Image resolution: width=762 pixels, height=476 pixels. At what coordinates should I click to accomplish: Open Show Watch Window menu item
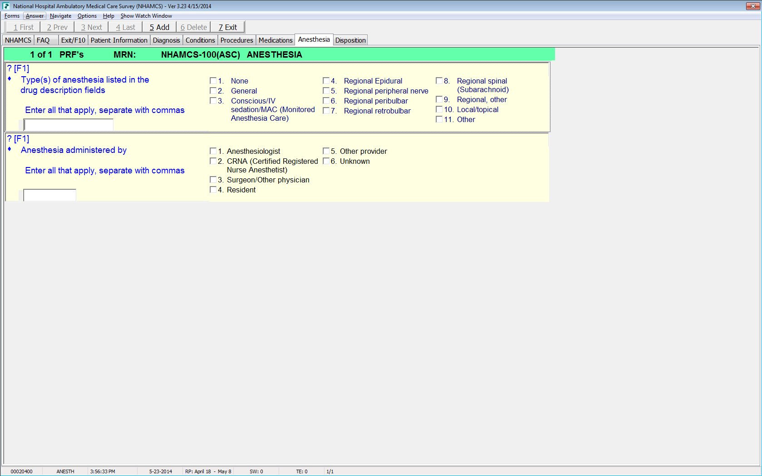tap(146, 16)
